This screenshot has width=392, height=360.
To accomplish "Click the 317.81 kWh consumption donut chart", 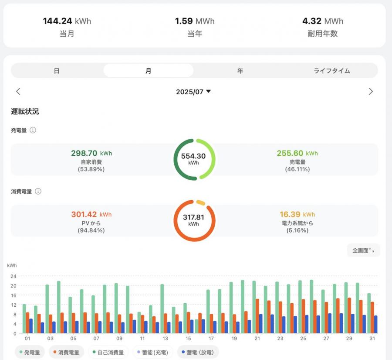I will 194,220.
